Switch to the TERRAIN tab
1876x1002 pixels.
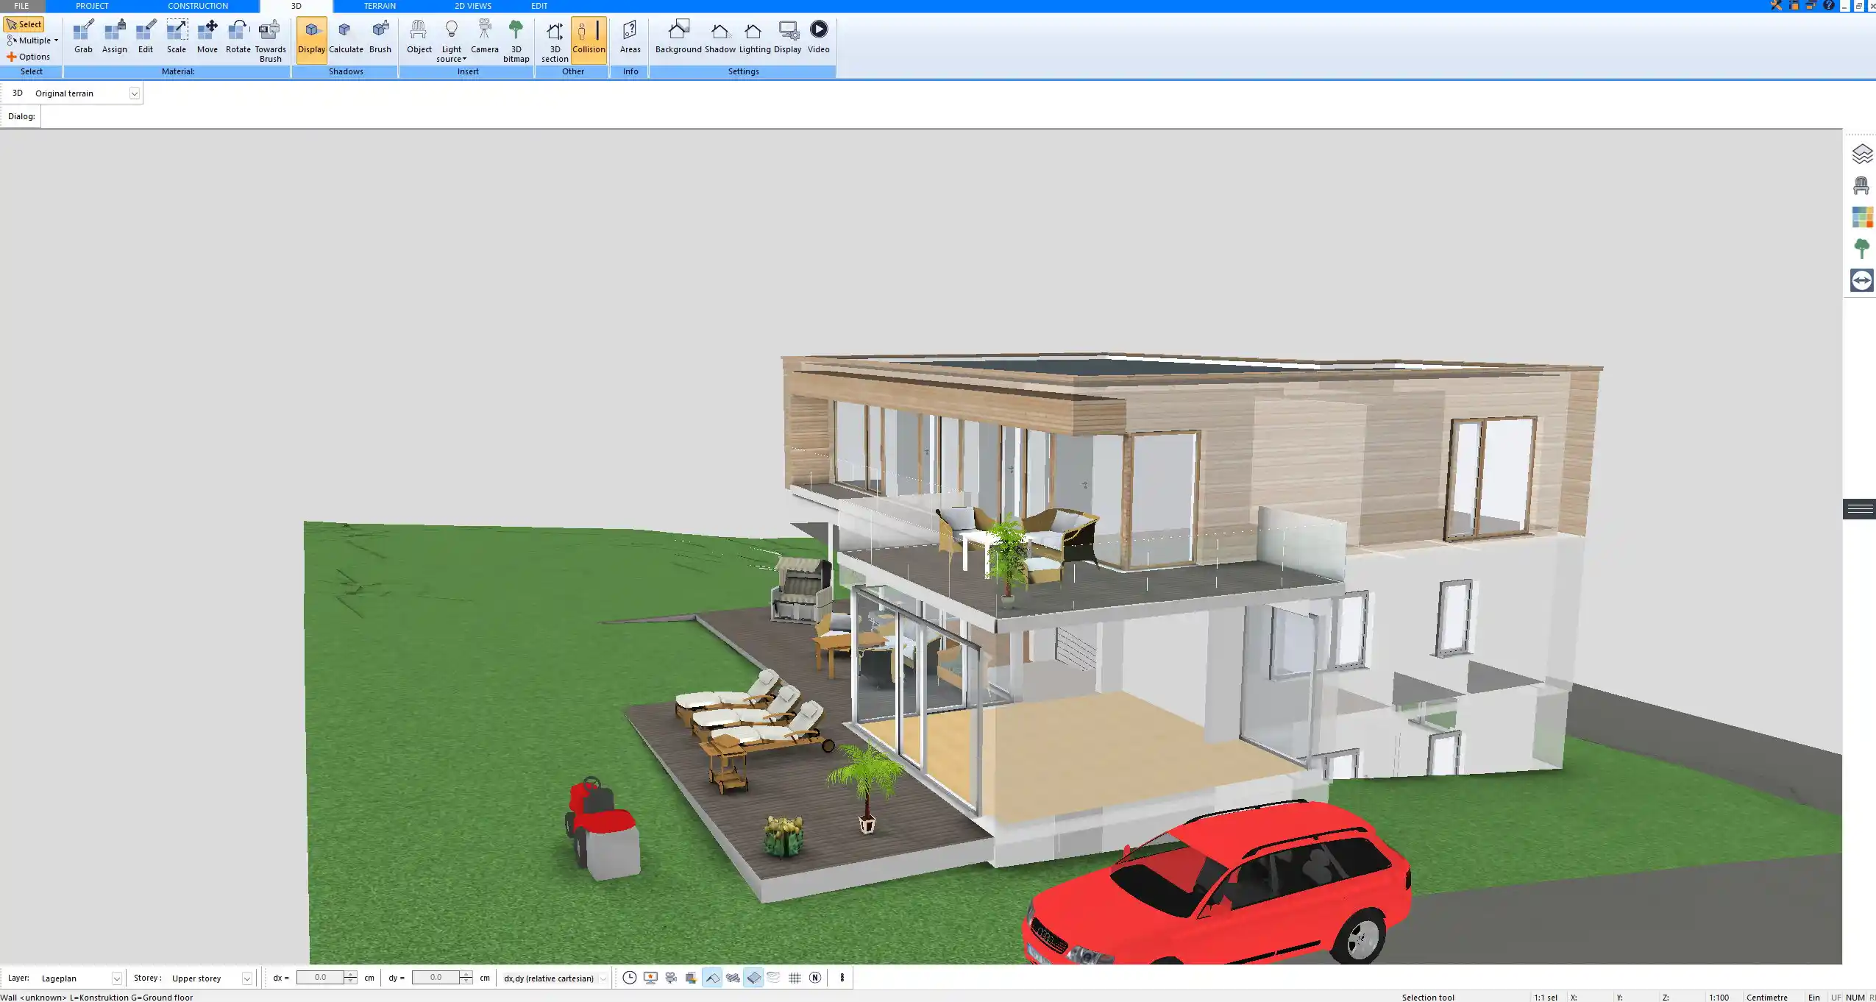pyautogui.click(x=380, y=6)
